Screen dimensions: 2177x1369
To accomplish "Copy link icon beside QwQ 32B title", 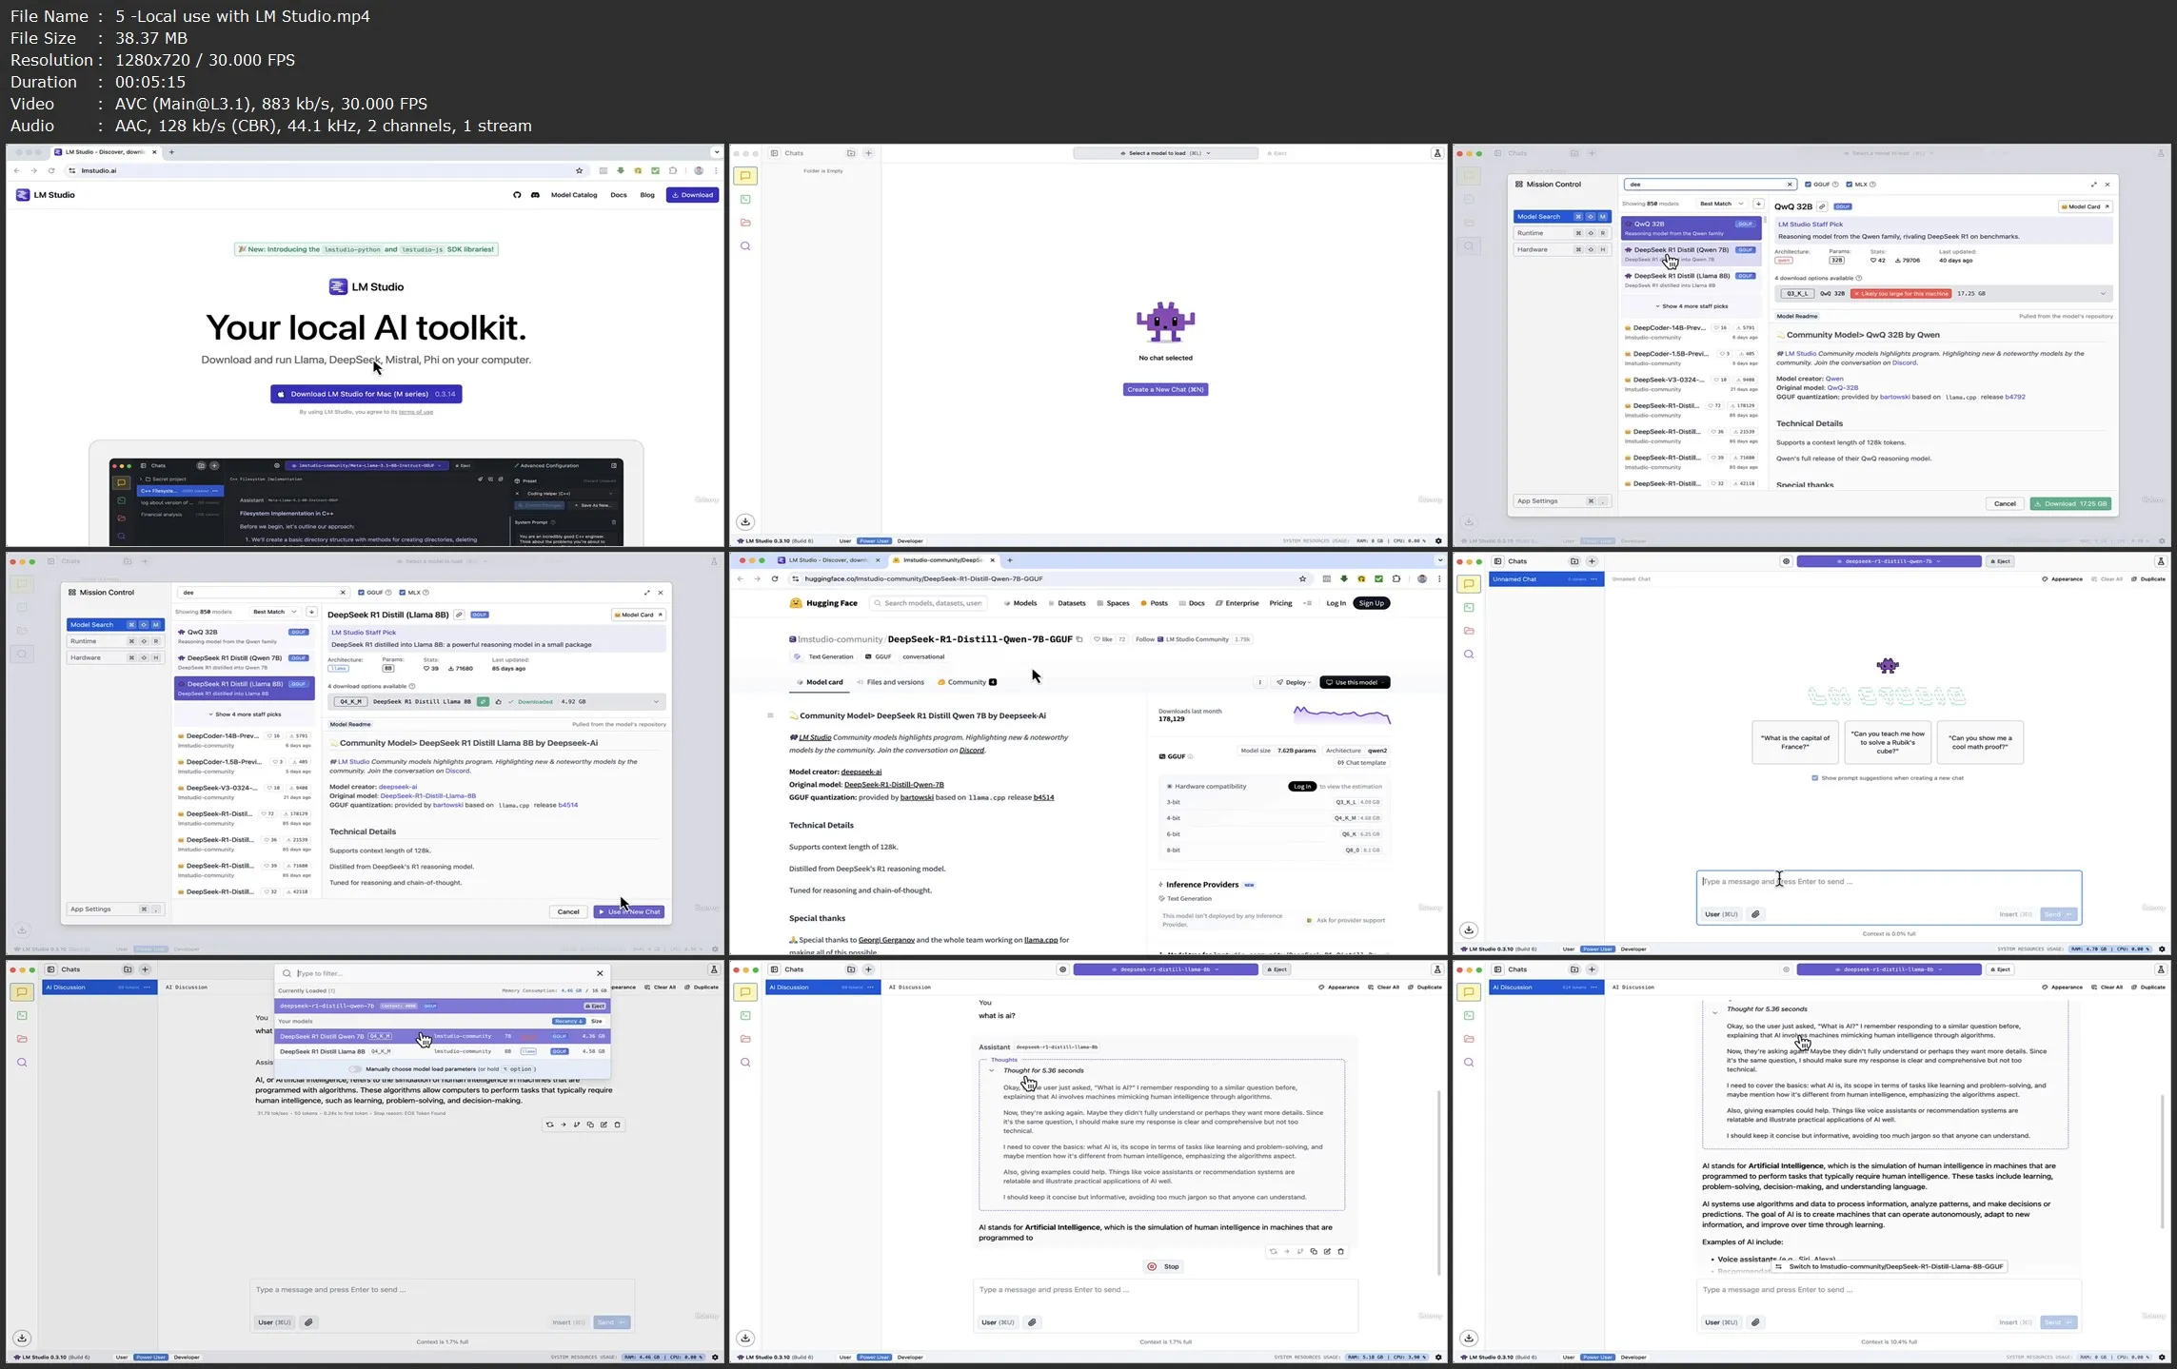I will [1822, 206].
